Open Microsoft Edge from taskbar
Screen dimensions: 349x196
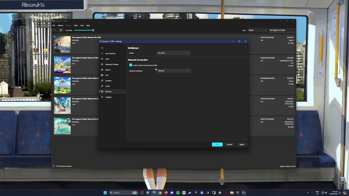coord(154,193)
